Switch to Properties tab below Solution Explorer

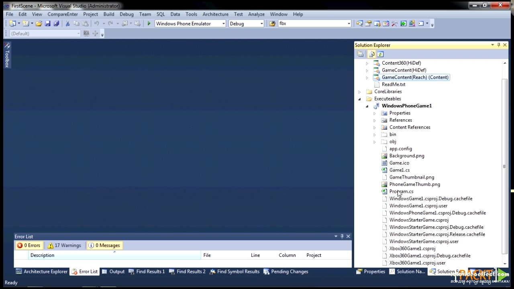click(x=371, y=271)
